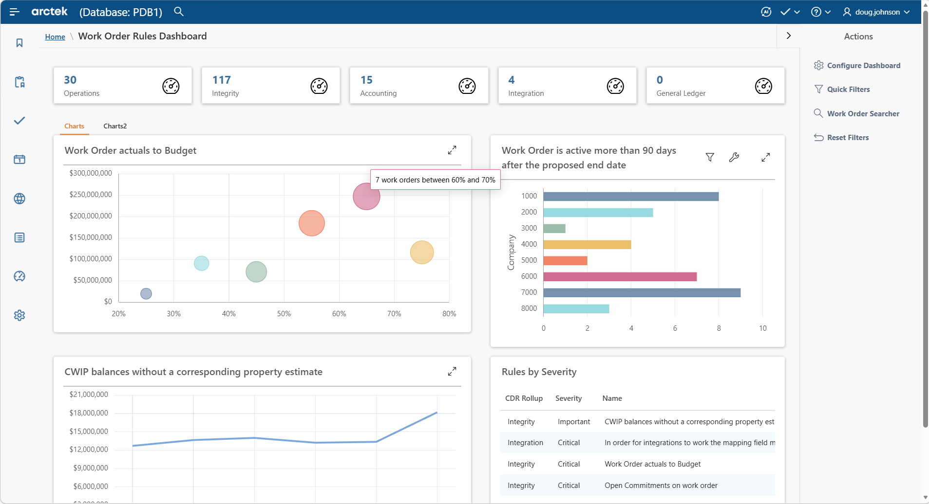Click the company 3000 bar
This screenshot has height=504, width=929.
554,229
